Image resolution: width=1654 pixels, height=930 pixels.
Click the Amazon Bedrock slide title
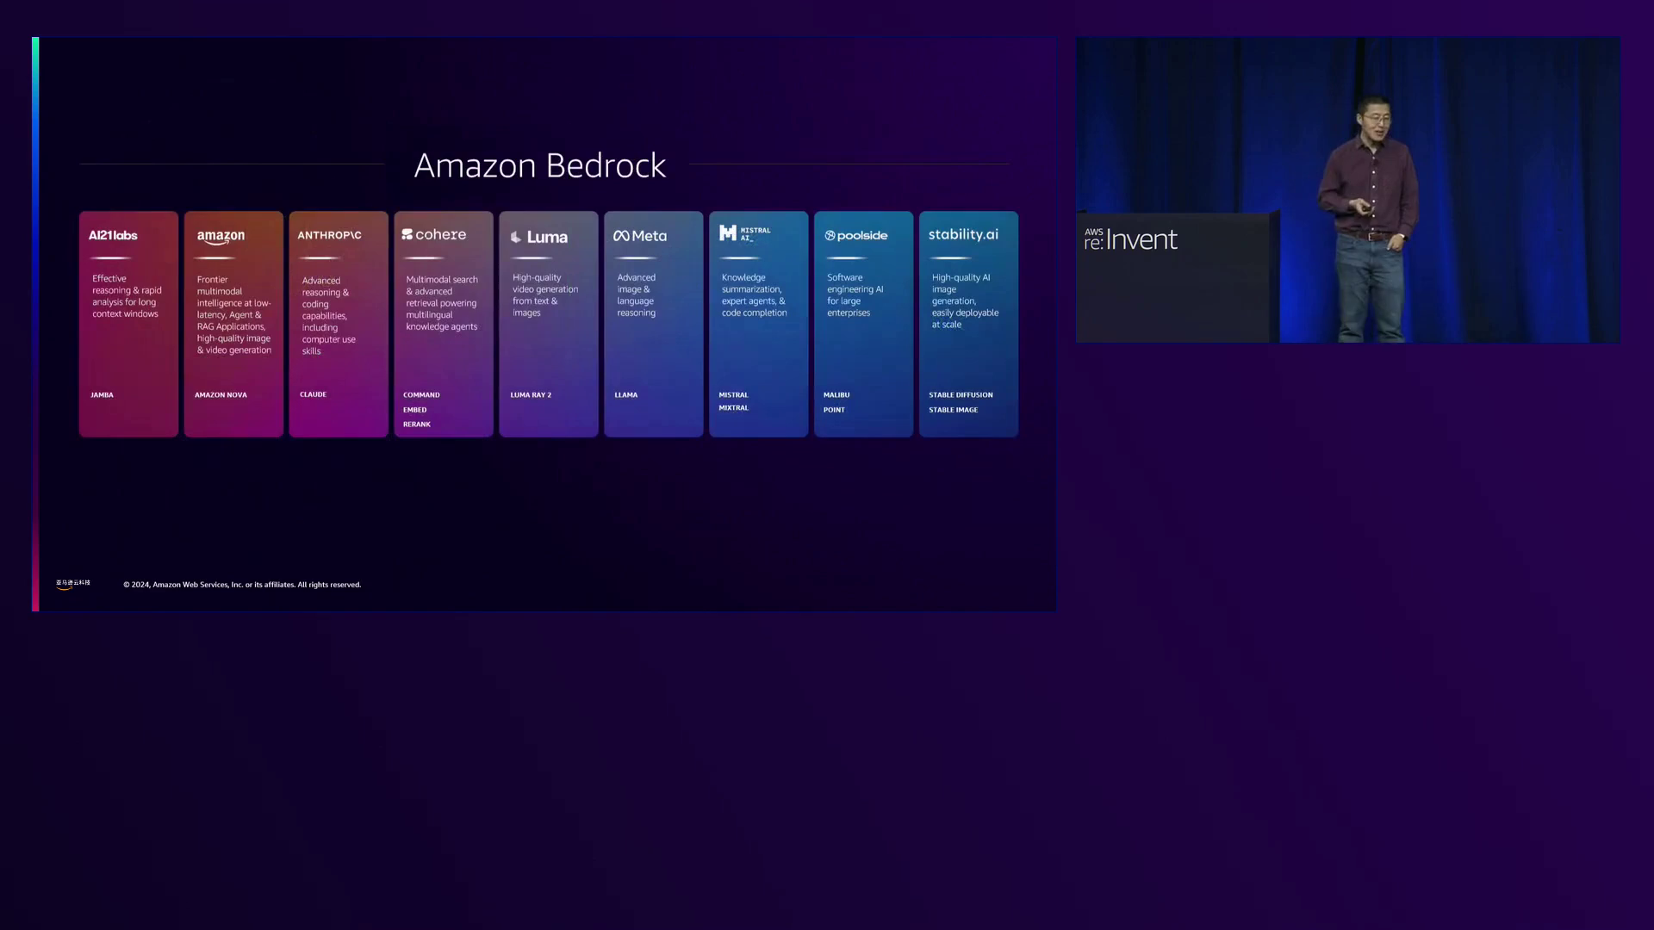pos(540,165)
